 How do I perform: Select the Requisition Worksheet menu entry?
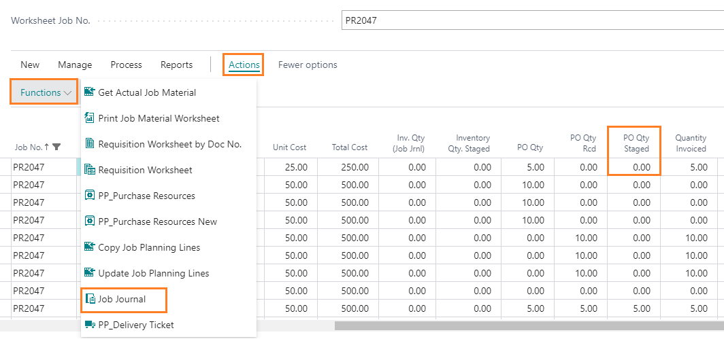click(x=145, y=170)
